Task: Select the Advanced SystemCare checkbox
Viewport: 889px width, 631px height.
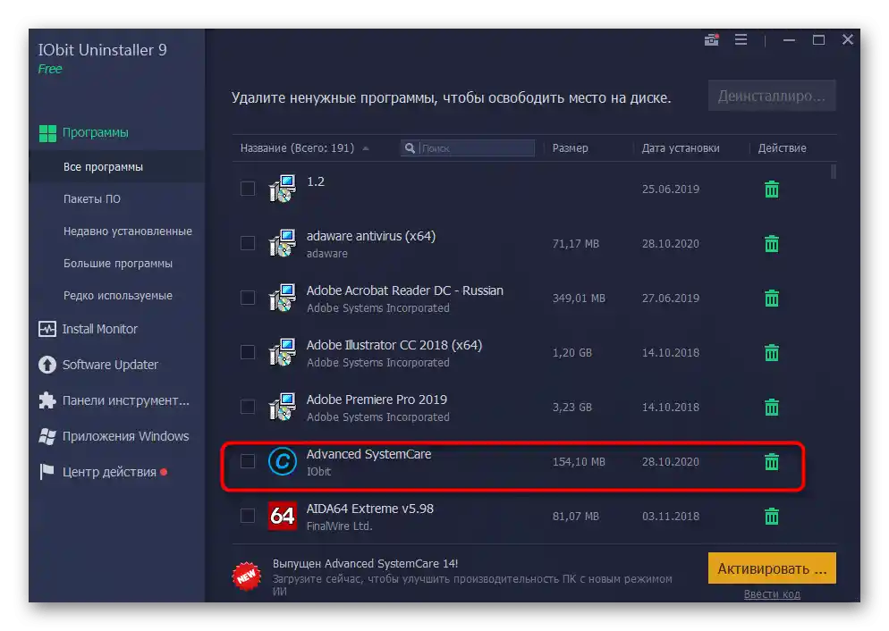Action: pyautogui.click(x=247, y=461)
